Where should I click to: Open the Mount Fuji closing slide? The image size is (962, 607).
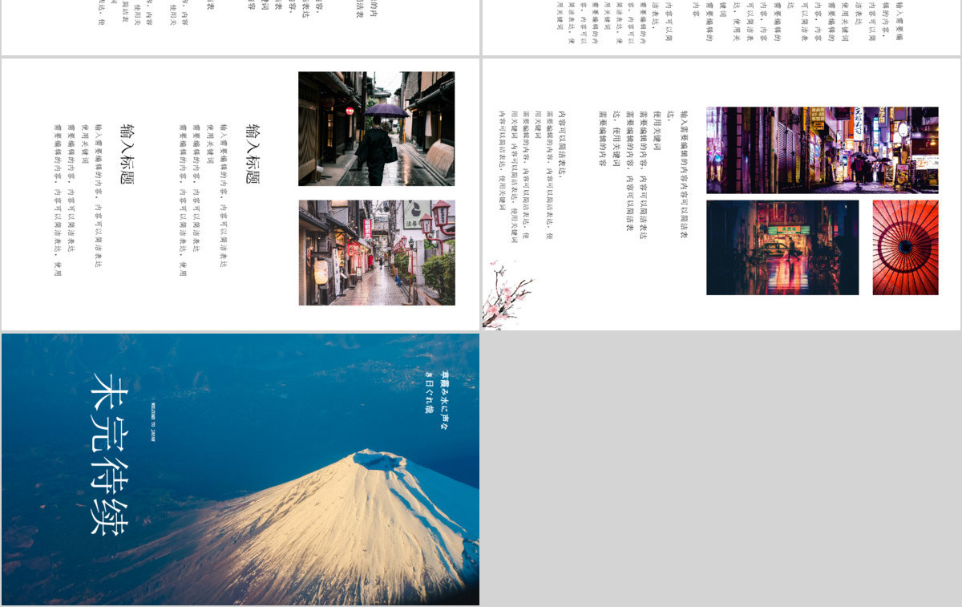tap(240, 469)
